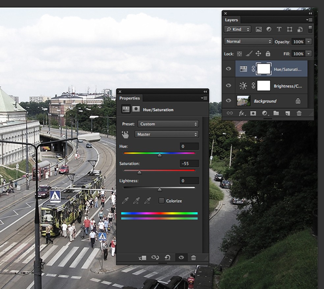This screenshot has height=289, width=324.
Task: Click the Masks button in Properties
Action: pyautogui.click(x=136, y=109)
